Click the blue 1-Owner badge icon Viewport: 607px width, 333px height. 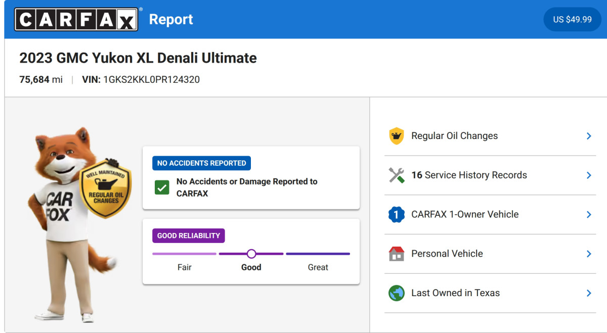397,215
